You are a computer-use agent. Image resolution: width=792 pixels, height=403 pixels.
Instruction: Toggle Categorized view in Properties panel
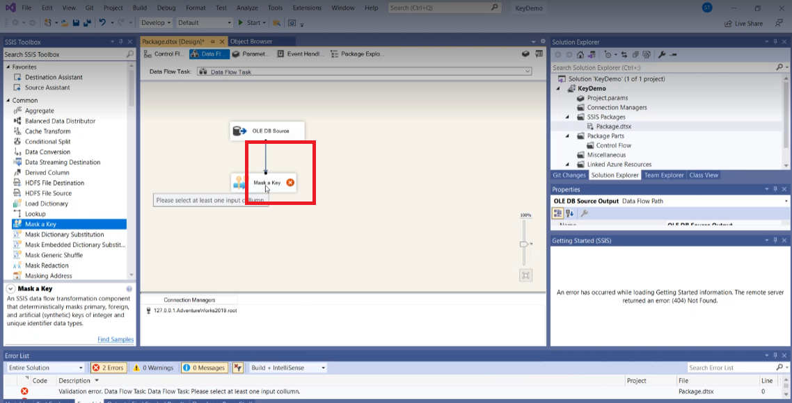[558, 213]
